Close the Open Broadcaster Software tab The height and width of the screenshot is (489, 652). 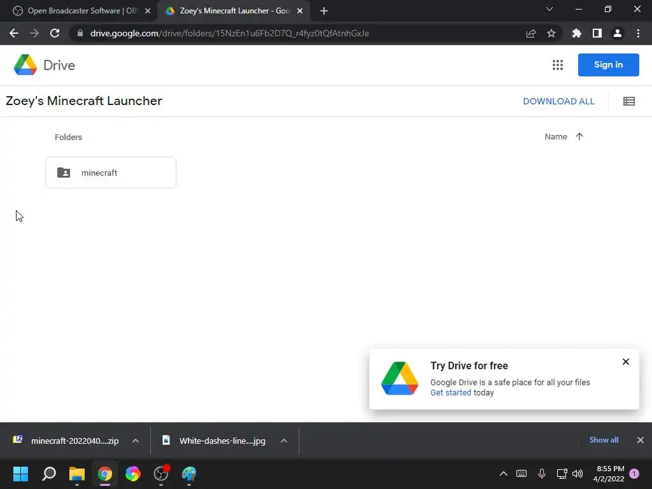tap(148, 11)
